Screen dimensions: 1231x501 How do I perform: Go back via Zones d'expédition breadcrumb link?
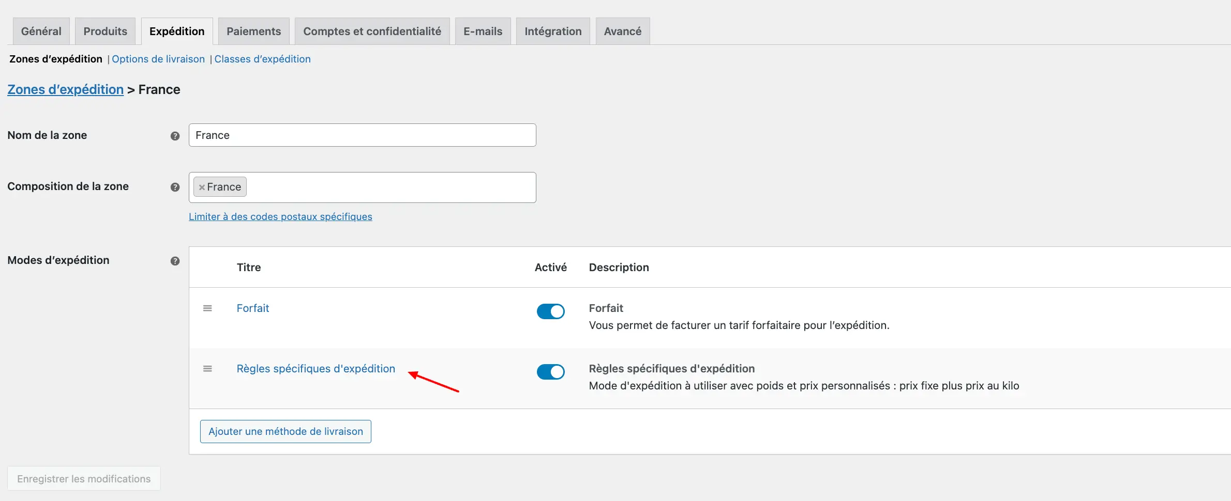(x=65, y=90)
